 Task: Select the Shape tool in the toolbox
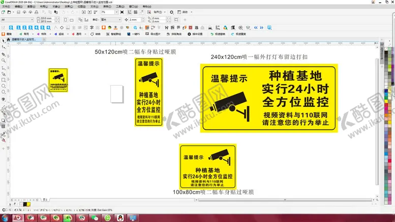[x=3, y=47]
